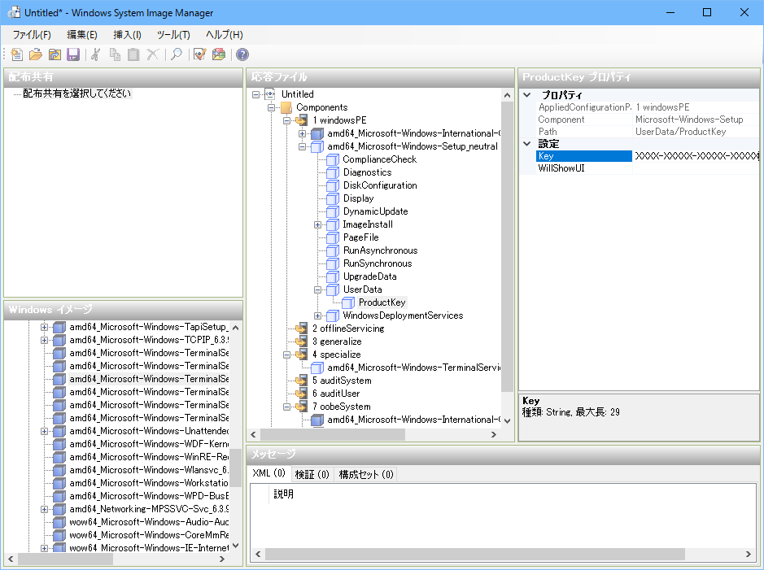
Task: Select the UpgradeData node
Action: pos(370,276)
